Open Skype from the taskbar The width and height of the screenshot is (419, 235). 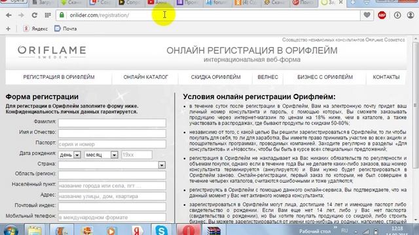162,230
